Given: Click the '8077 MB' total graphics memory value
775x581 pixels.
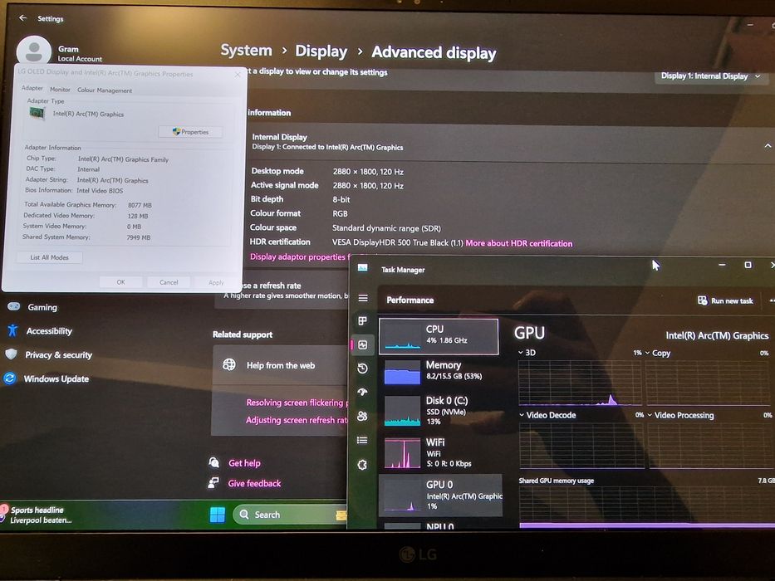Looking at the screenshot, I should coord(140,205).
